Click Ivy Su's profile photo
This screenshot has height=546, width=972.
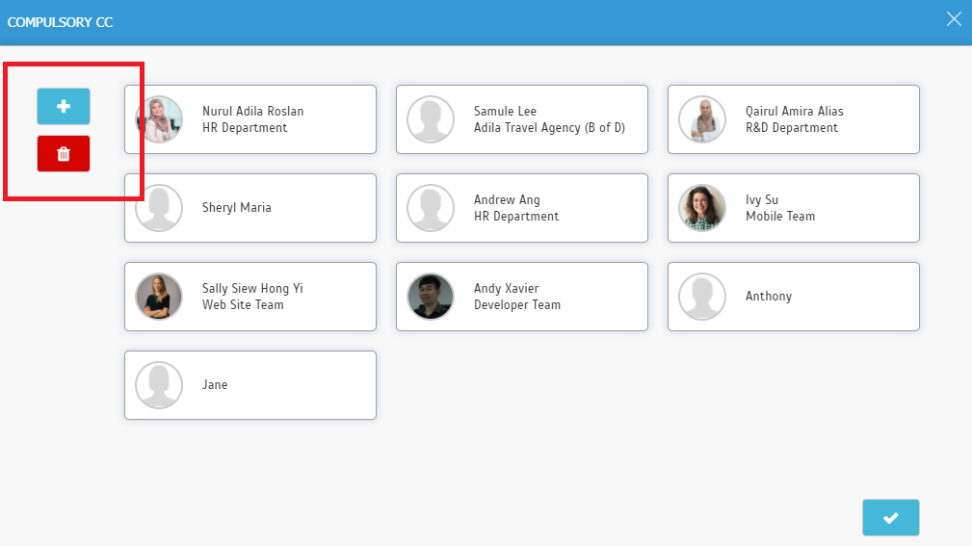(702, 208)
